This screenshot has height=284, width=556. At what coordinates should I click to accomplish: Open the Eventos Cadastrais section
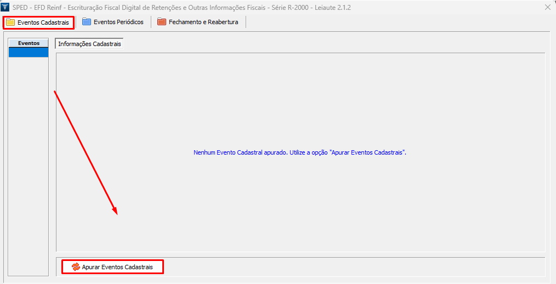click(43, 22)
